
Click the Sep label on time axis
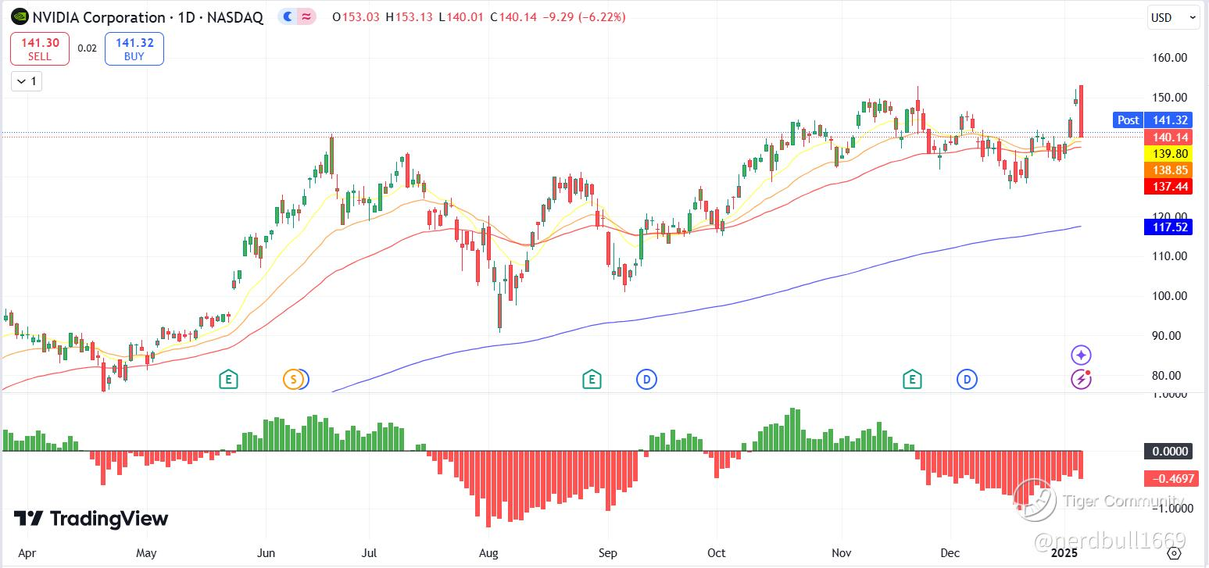(607, 553)
